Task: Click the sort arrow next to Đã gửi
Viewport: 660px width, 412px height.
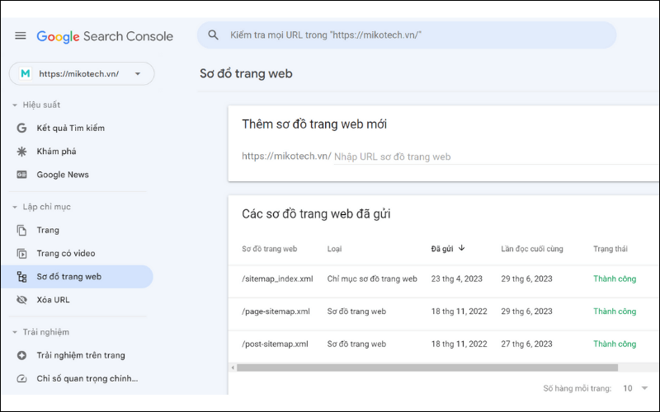Action: click(462, 248)
